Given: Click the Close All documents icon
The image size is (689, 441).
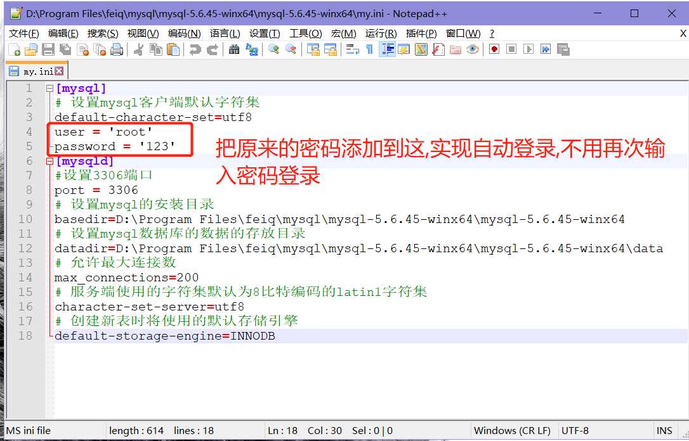Looking at the screenshot, I should point(100,49).
